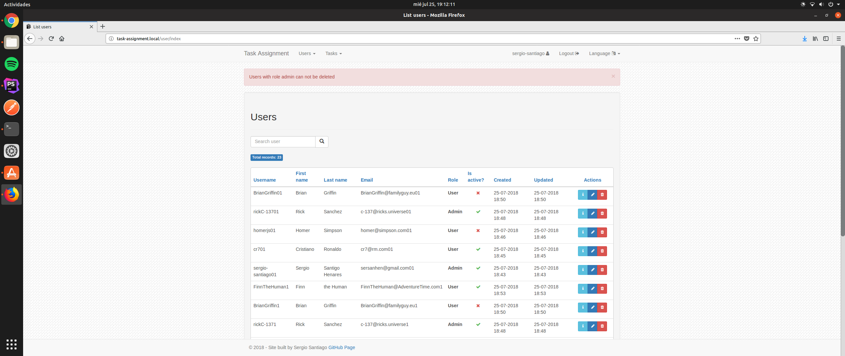Click delete trash icon for homerjs01
This screenshot has height=356, width=845.
pos(602,232)
